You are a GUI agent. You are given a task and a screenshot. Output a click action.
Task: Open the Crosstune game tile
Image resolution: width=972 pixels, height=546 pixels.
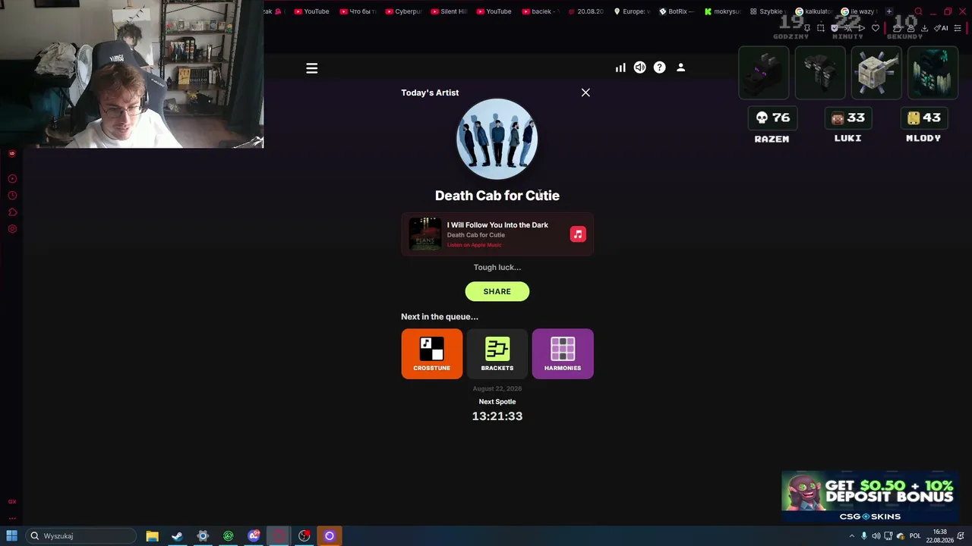(x=432, y=353)
